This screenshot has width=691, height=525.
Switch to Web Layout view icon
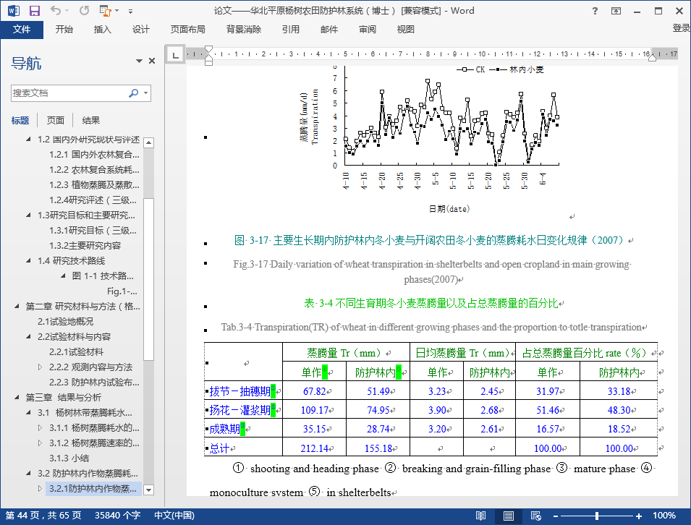(536, 516)
